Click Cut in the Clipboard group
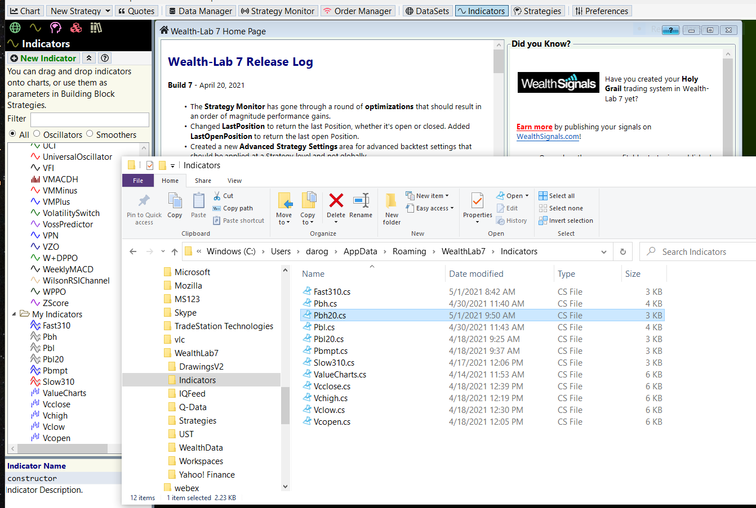Image resolution: width=756 pixels, height=508 pixels. click(x=223, y=196)
